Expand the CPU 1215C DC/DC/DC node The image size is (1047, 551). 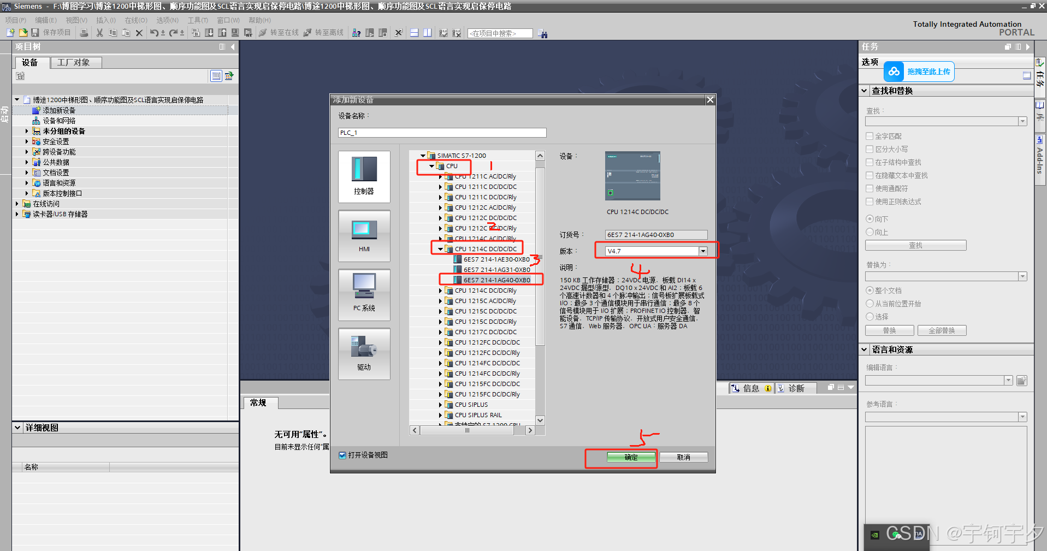440,311
